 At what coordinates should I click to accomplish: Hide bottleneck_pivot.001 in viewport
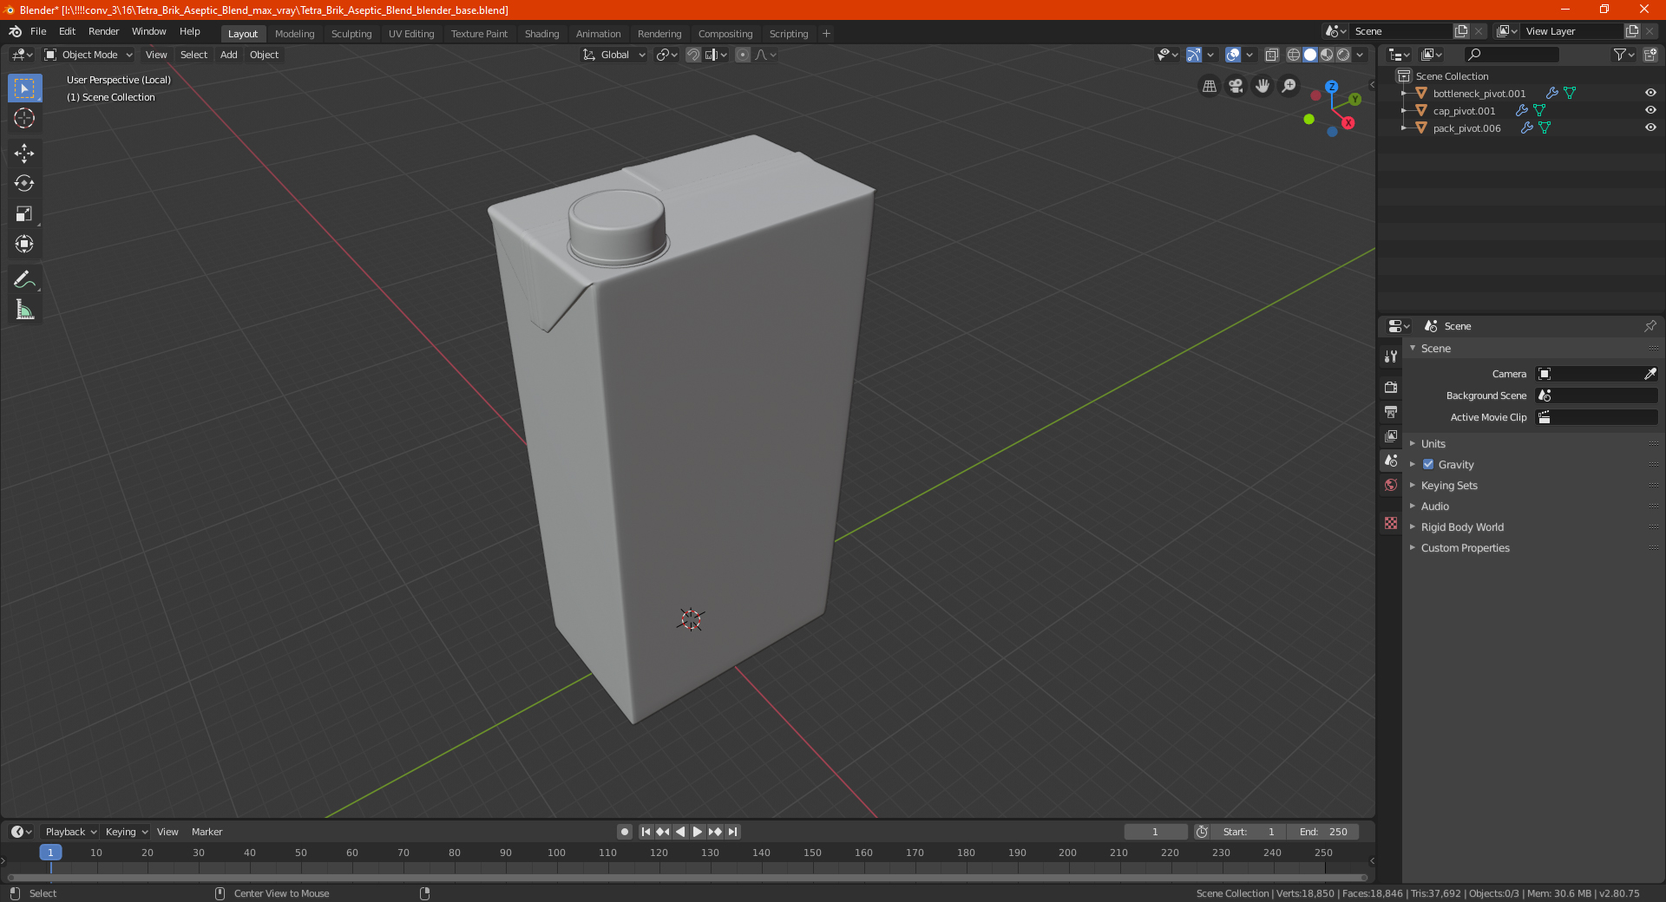click(1650, 93)
